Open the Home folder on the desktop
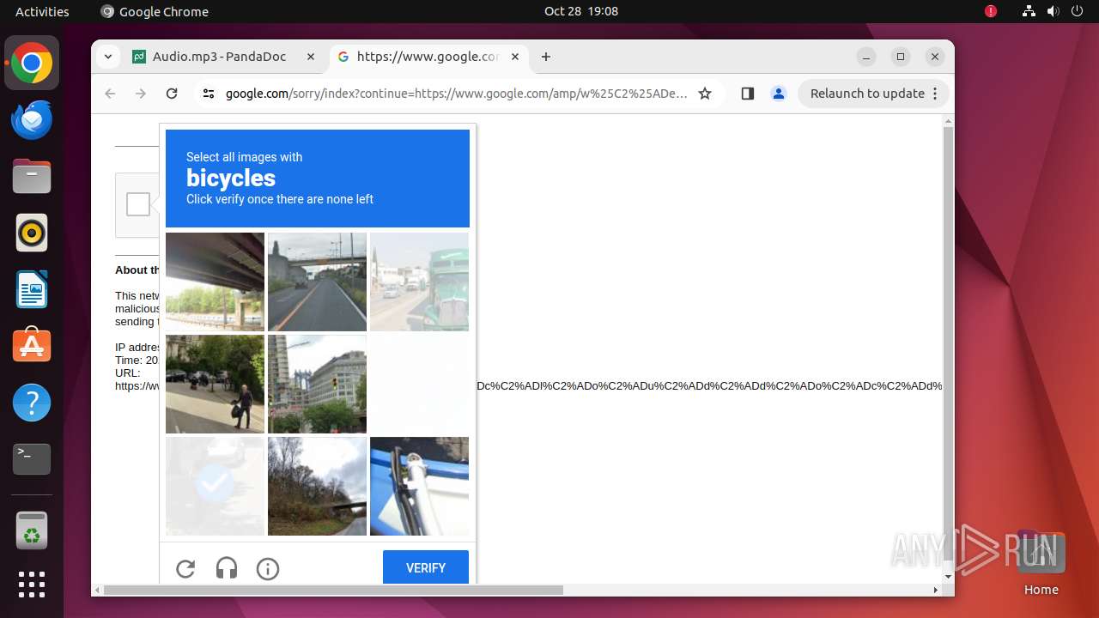The image size is (1099, 618). tap(1041, 563)
